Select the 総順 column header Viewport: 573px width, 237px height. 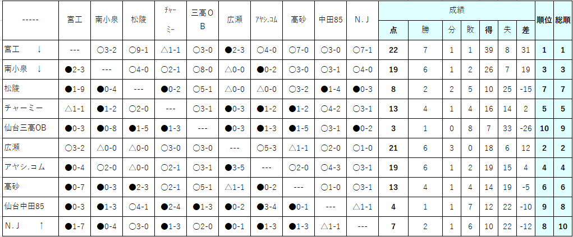[563, 20]
